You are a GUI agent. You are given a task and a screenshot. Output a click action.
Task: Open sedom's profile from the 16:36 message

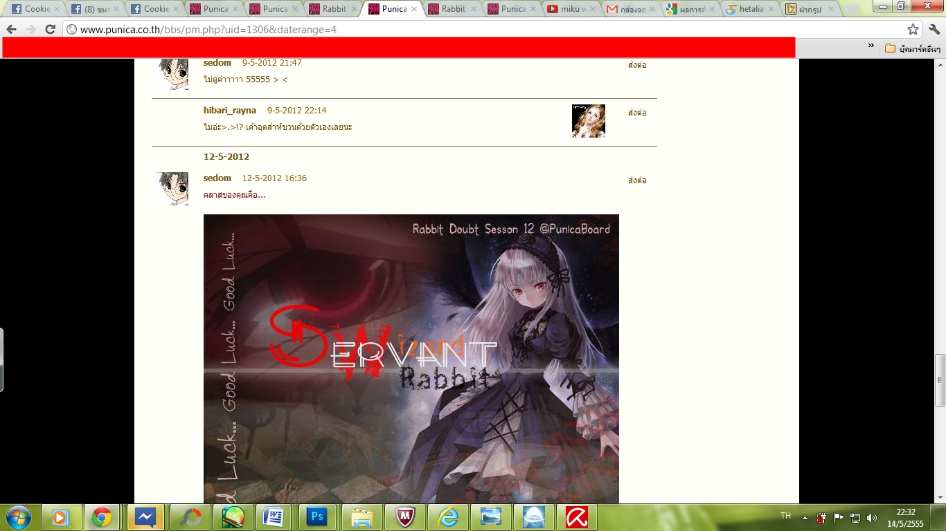click(217, 178)
